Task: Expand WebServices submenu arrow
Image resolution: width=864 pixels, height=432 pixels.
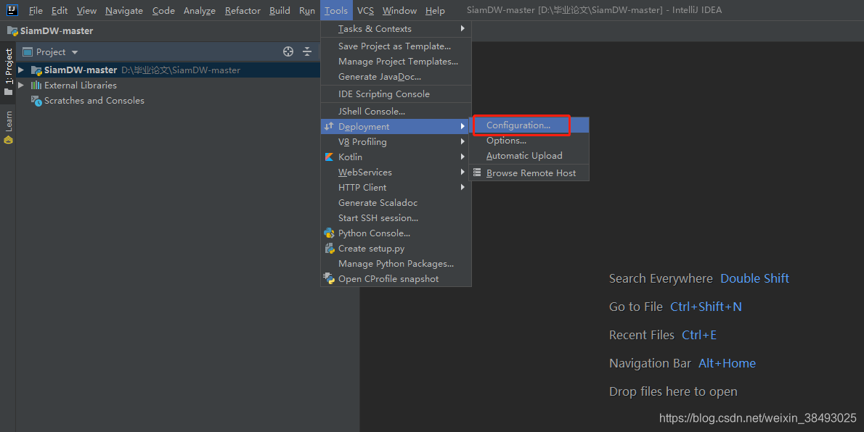Action: tap(462, 173)
